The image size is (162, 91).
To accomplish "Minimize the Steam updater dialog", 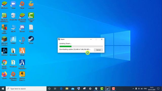I will tap(91, 39).
